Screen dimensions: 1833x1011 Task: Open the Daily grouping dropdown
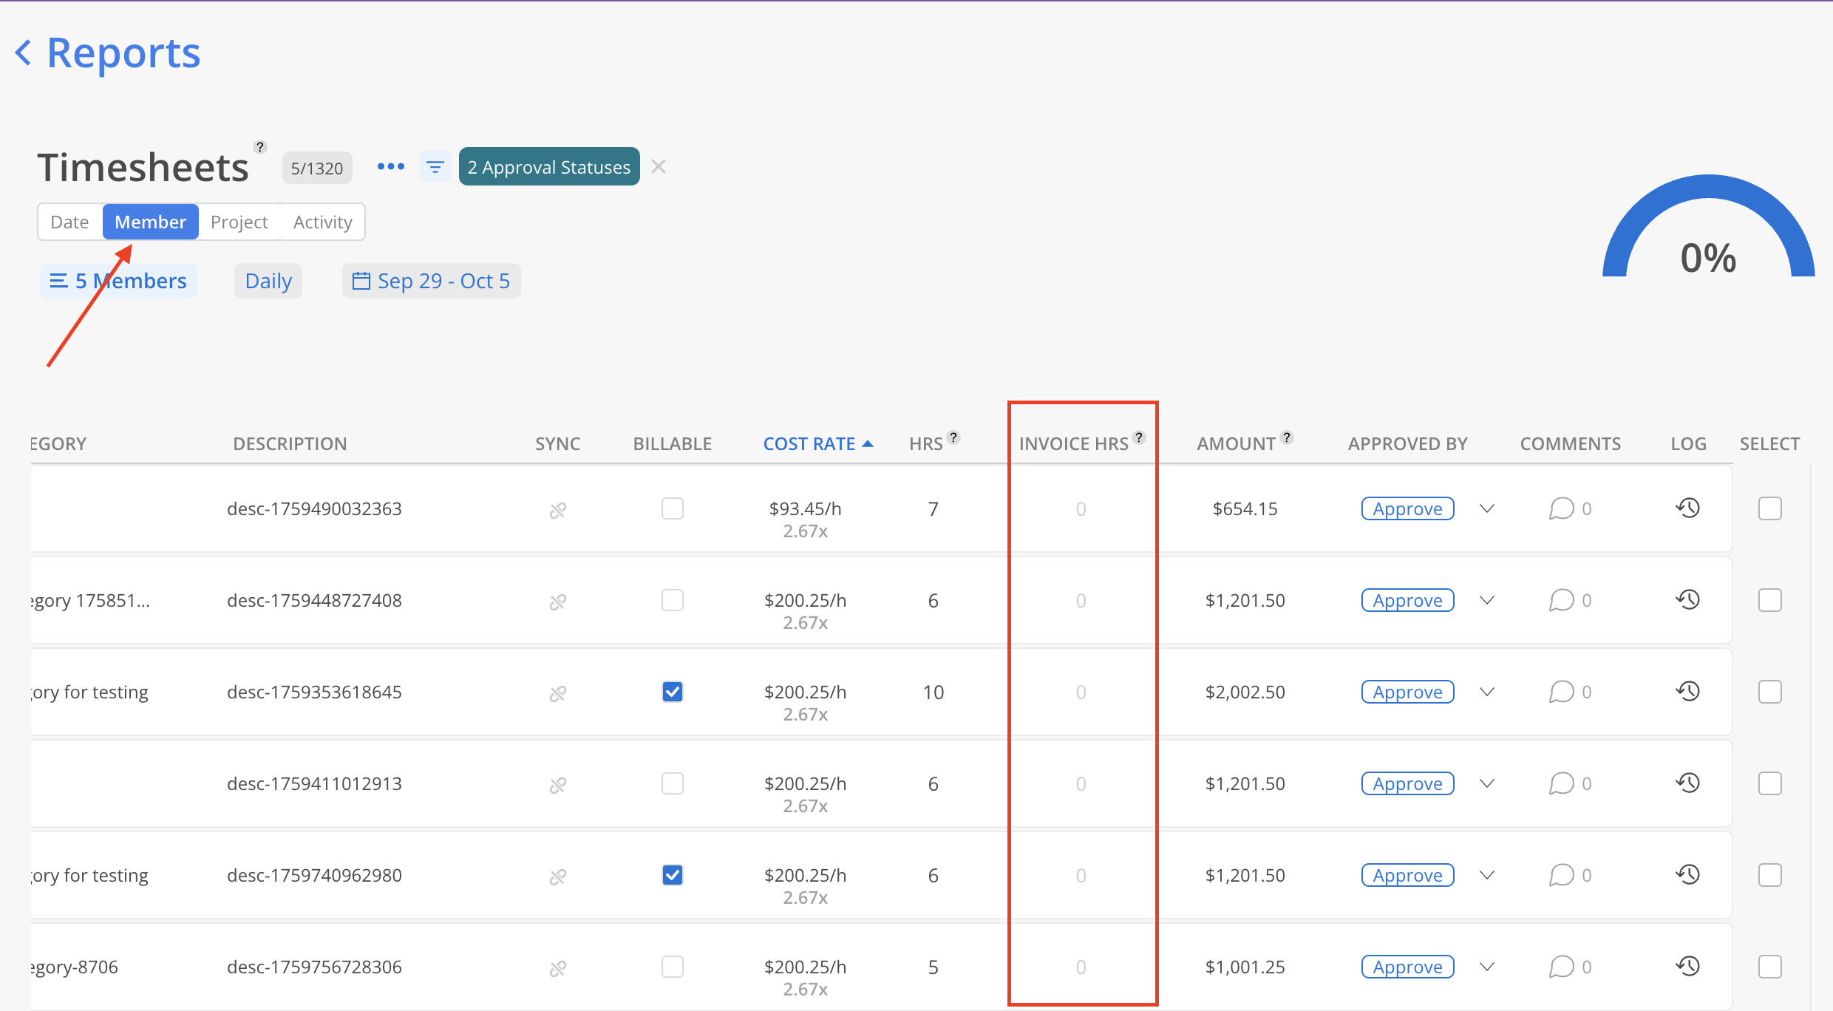268,281
